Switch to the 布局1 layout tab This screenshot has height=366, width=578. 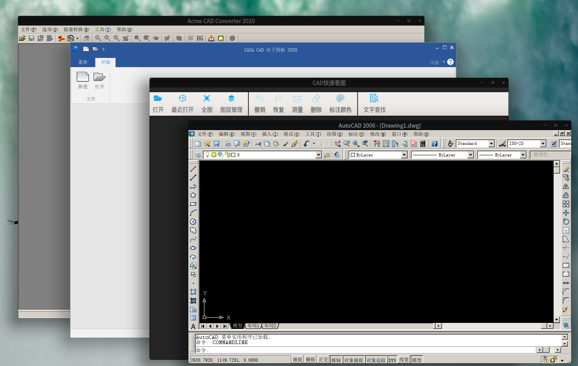tap(253, 326)
